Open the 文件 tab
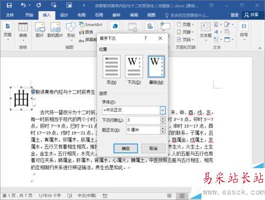265x200 pixels. pyautogui.click(x=10, y=15)
